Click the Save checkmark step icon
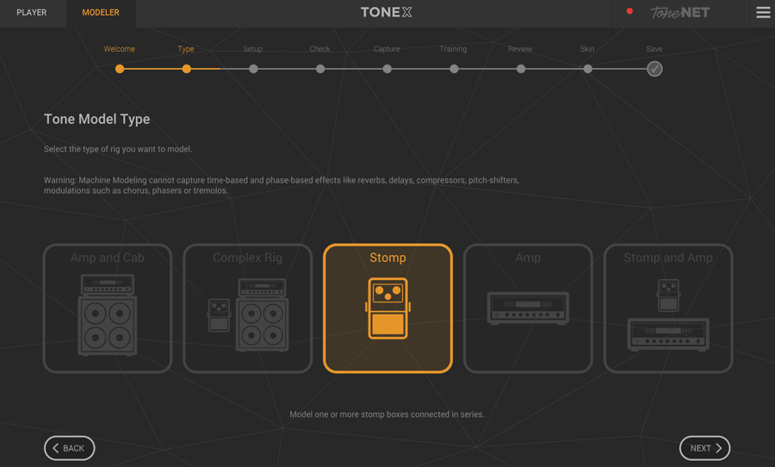 tap(654, 69)
